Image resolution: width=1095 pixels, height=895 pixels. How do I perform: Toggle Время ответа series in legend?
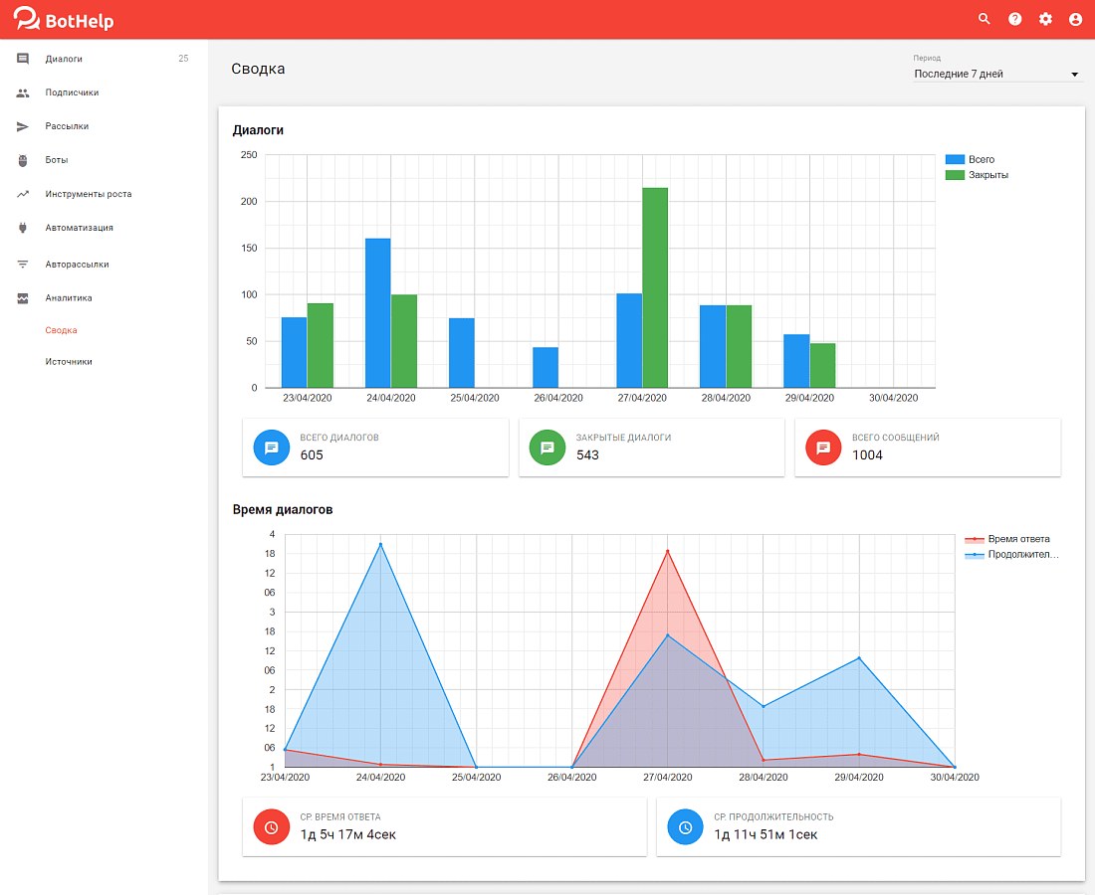tap(1007, 539)
